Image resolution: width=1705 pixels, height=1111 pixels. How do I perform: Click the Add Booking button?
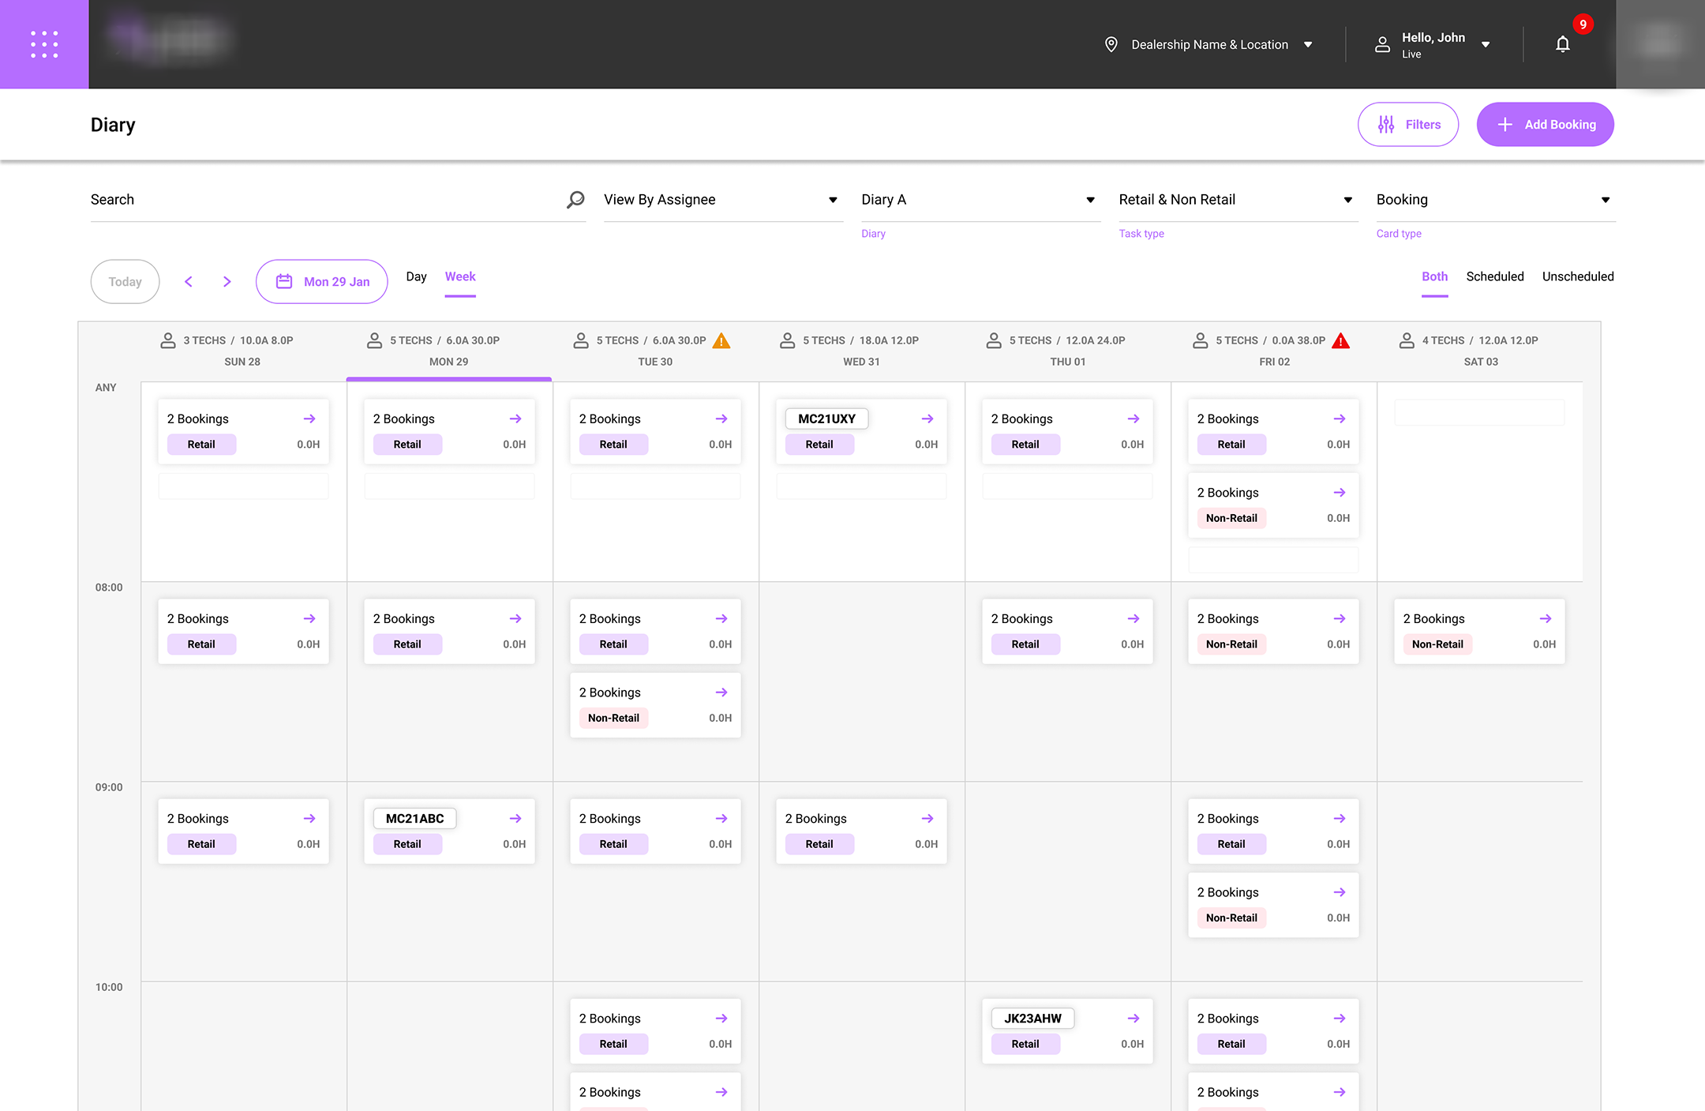pos(1545,125)
